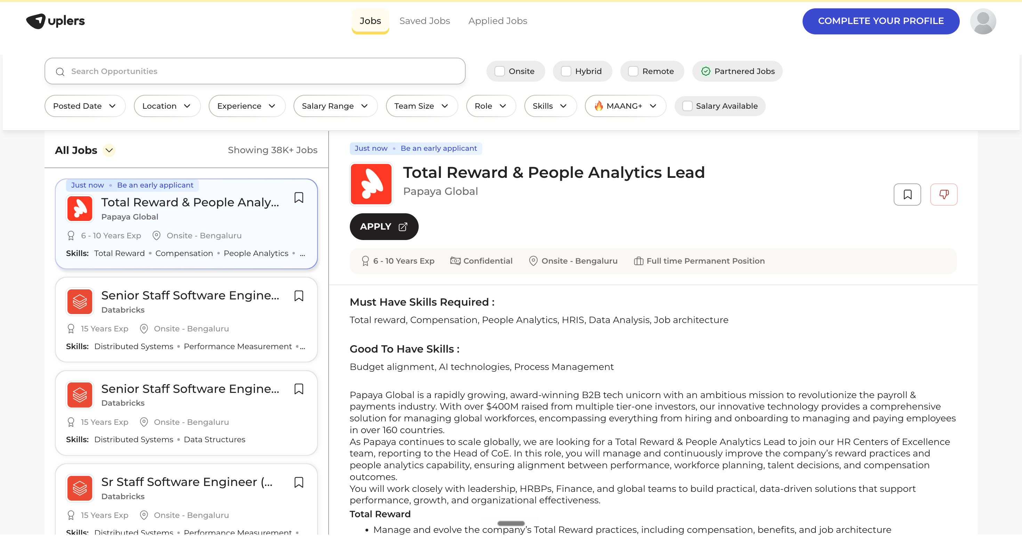Bookmark the Sr Staff Software Engineer card
Screen dimensions: 1022x536
point(299,482)
